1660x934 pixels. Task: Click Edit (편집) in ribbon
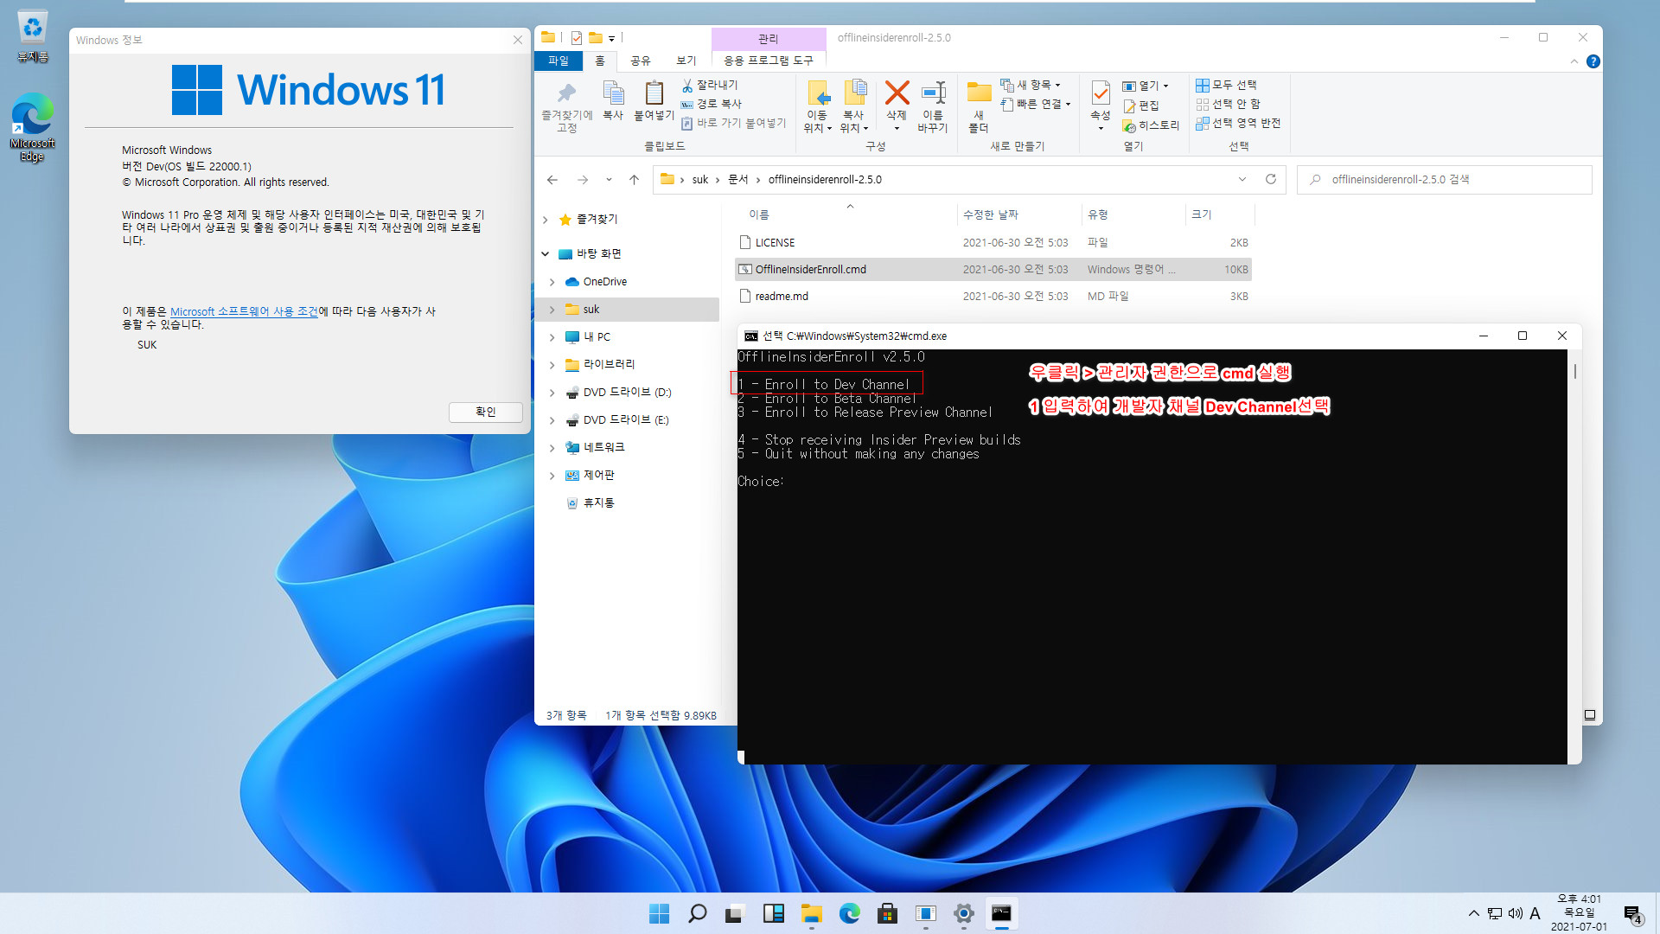[x=1141, y=106]
